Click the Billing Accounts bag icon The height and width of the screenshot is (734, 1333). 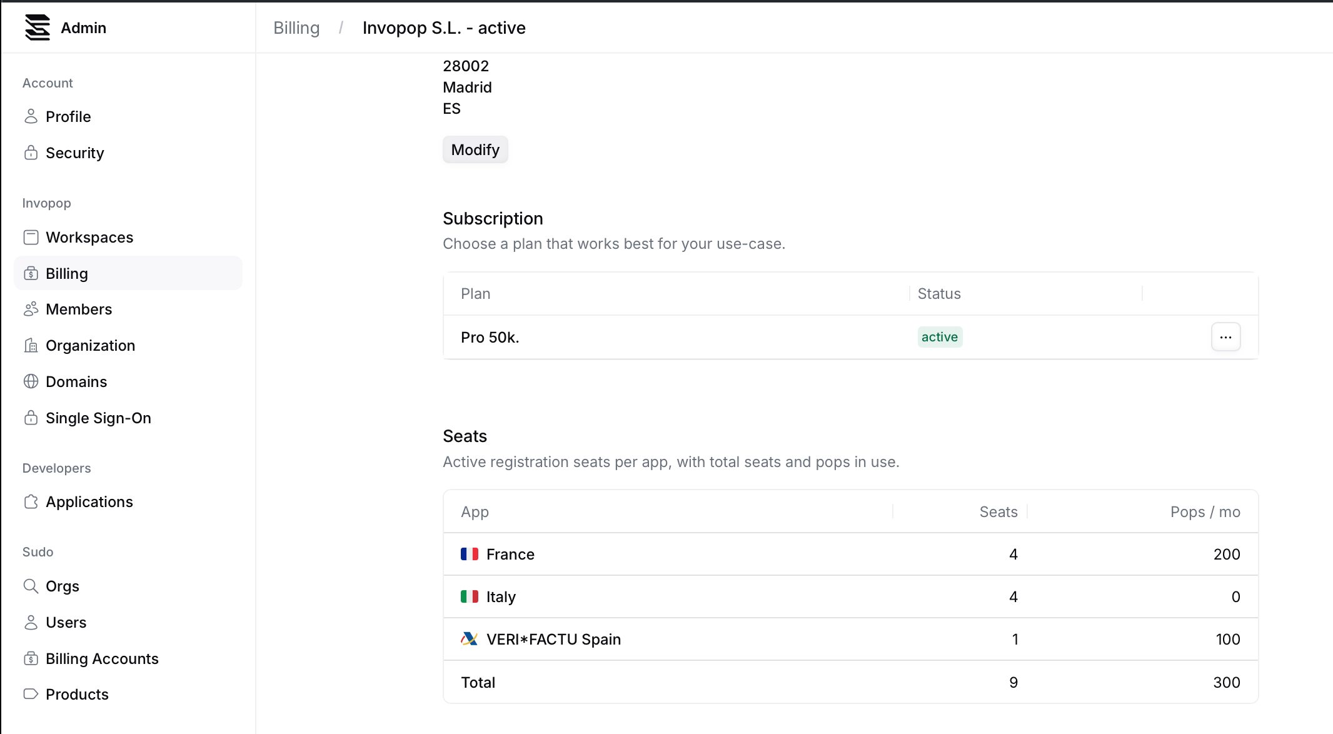31,658
